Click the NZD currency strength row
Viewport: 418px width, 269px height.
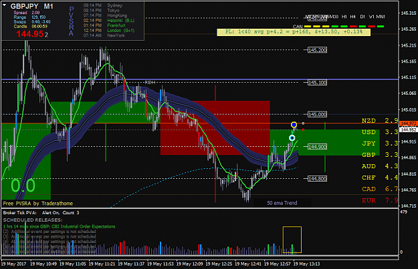click(380, 121)
